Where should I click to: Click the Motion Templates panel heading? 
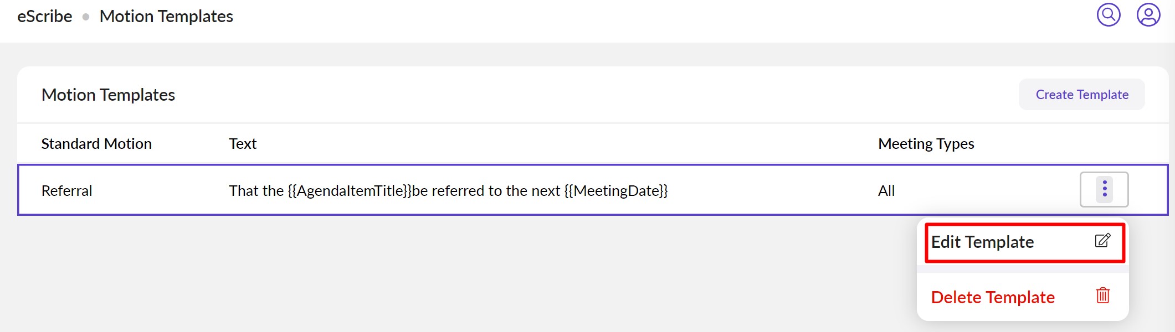pyautogui.click(x=108, y=95)
